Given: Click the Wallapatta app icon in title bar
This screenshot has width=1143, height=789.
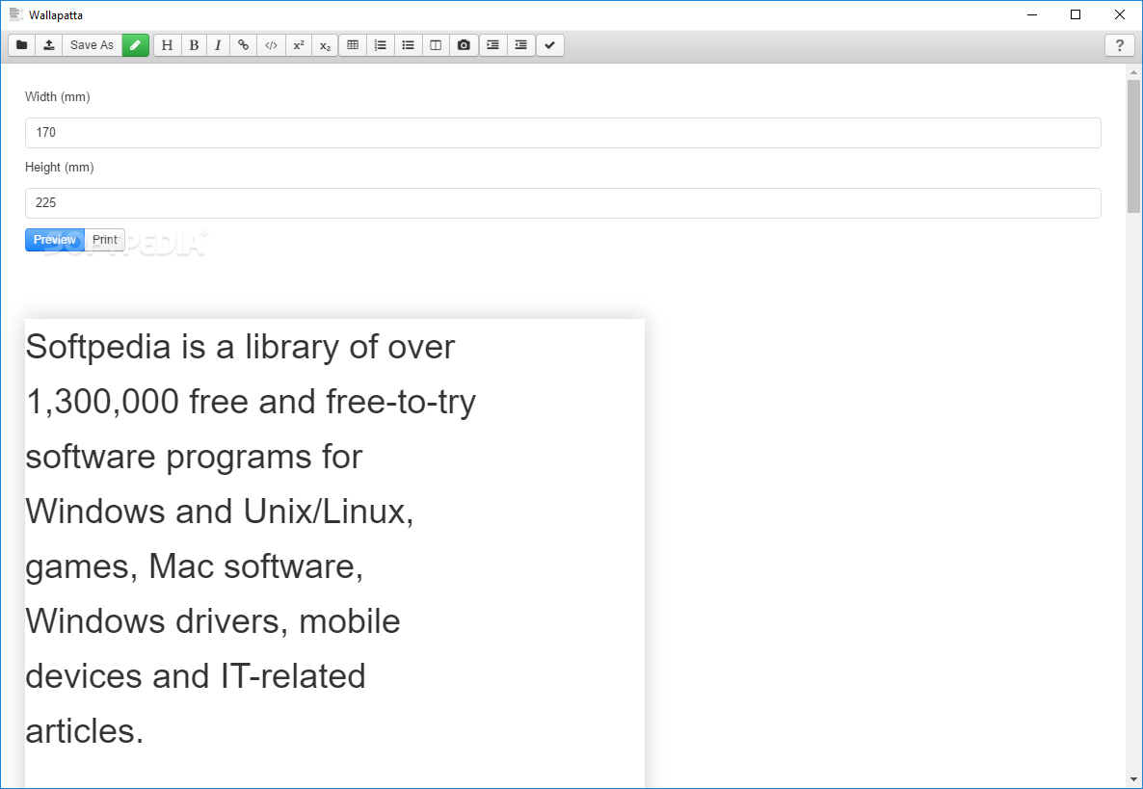Looking at the screenshot, I should tap(16, 14).
